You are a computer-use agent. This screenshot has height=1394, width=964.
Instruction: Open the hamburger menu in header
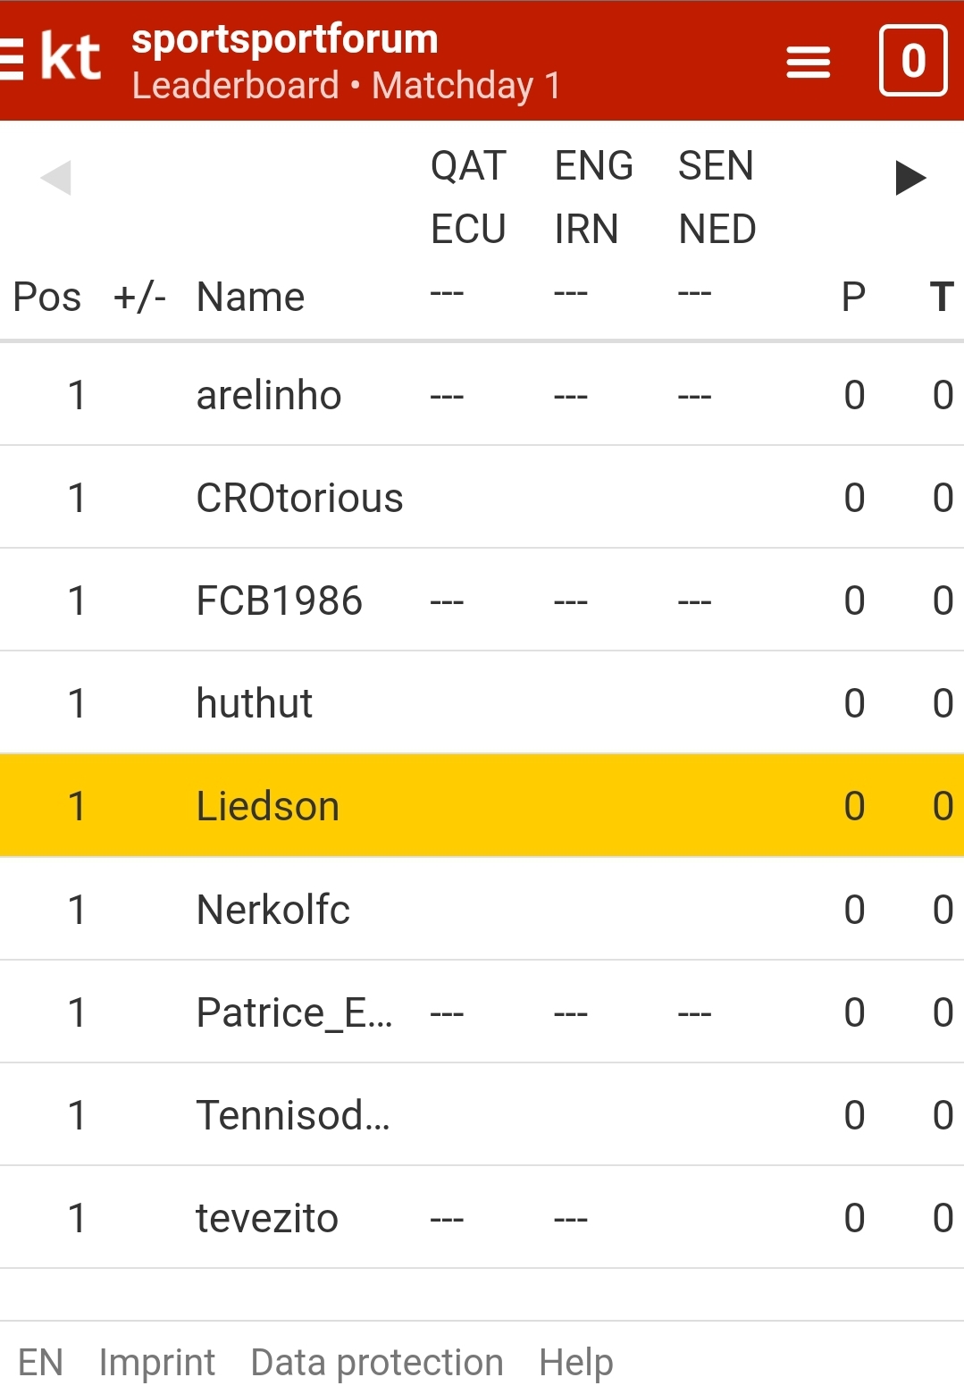click(x=808, y=62)
